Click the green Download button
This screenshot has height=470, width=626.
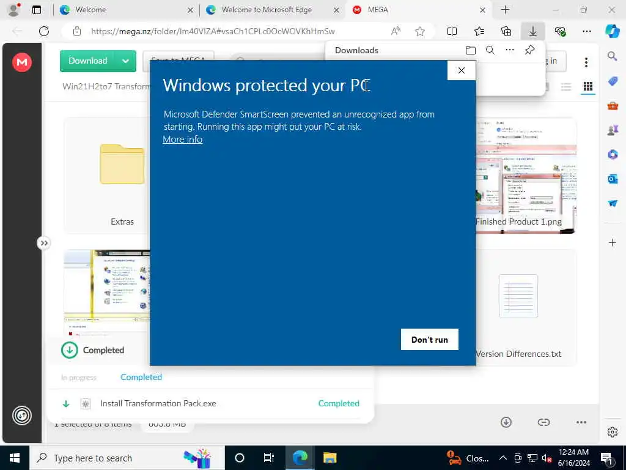pyautogui.click(x=88, y=61)
